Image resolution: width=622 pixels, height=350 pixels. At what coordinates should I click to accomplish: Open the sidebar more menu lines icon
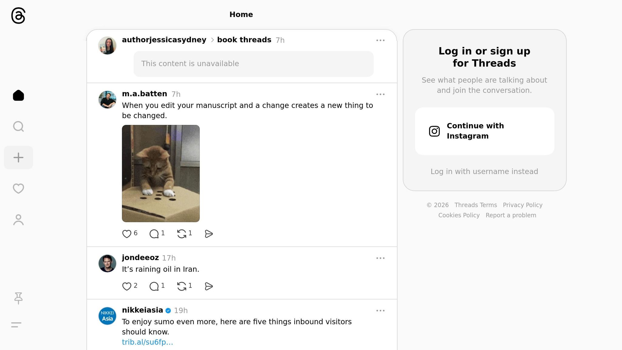pos(16,325)
